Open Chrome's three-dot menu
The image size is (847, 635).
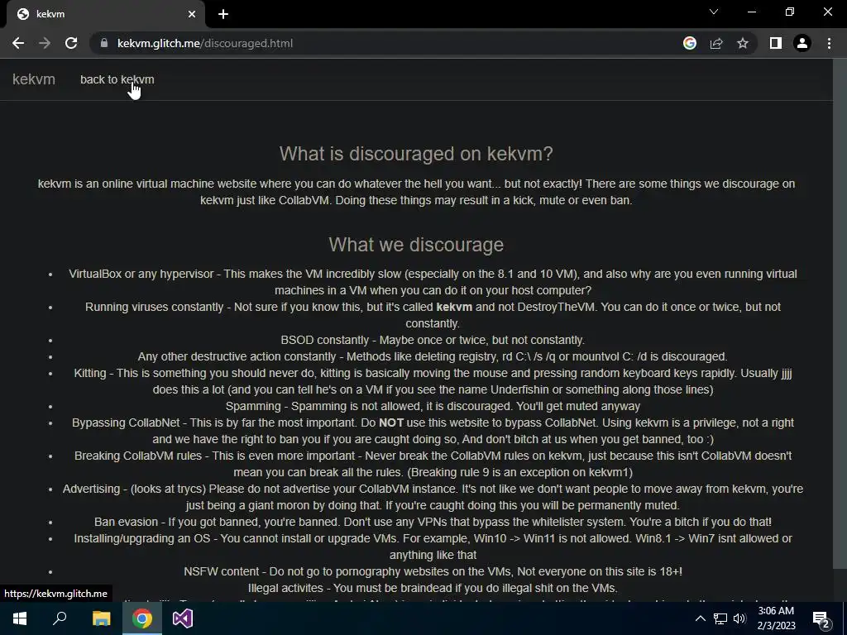tap(829, 43)
